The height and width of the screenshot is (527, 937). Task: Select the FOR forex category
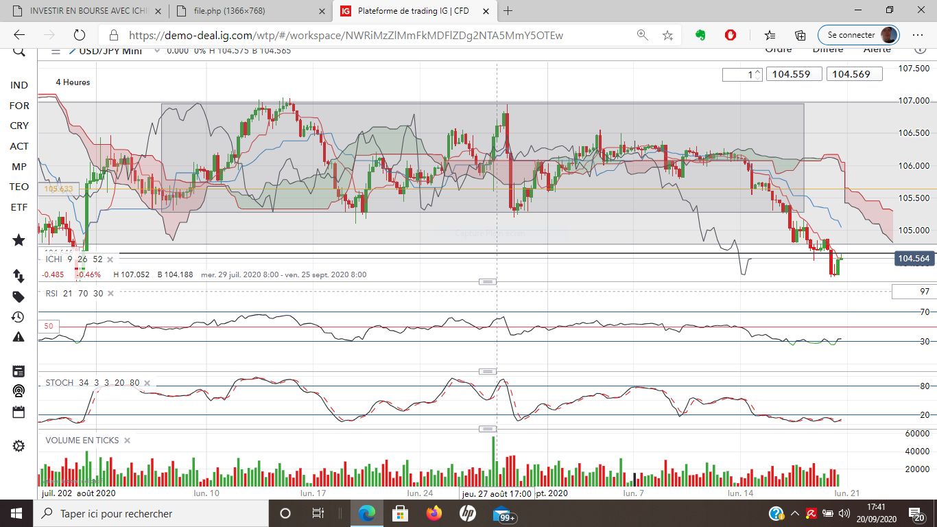point(19,106)
